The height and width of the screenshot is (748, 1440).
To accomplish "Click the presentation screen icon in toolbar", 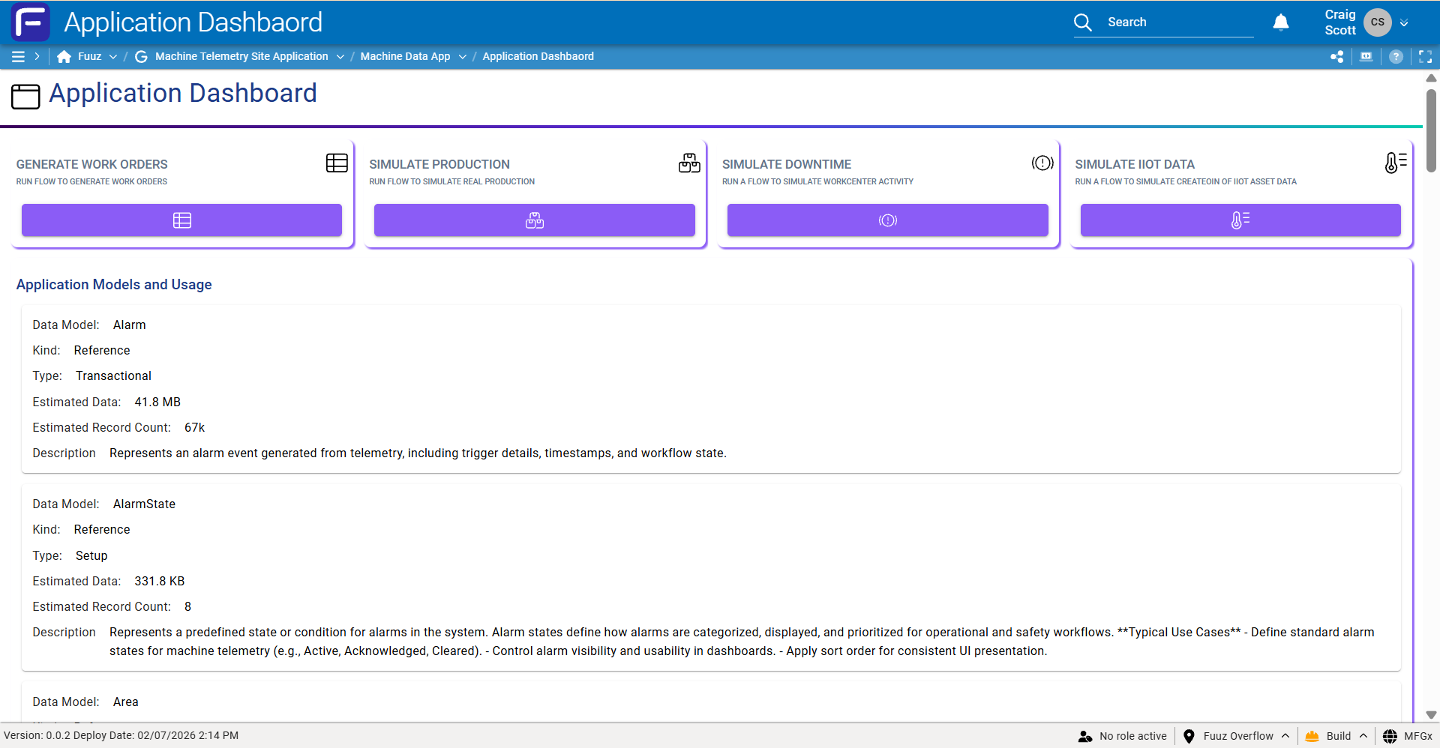I will tap(1366, 56).
